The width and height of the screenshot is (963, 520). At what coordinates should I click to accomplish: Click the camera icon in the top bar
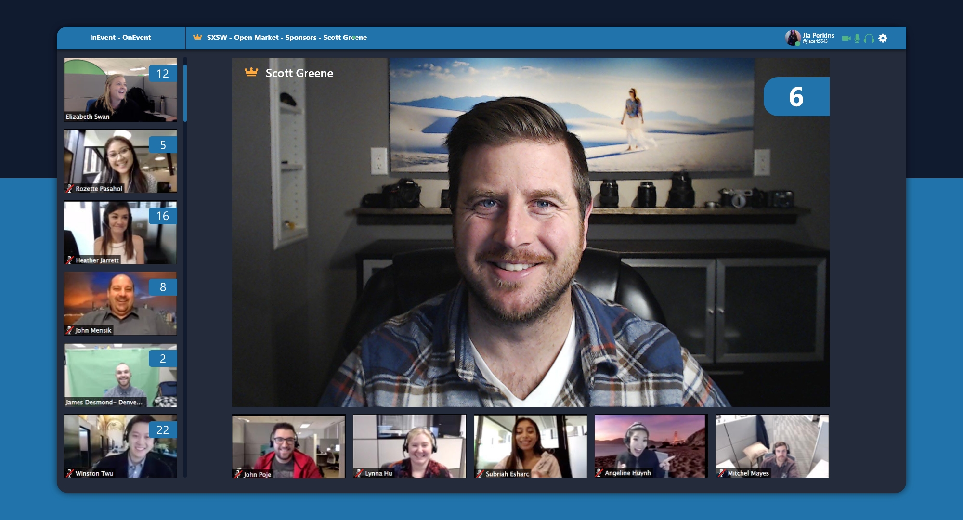[x=846, y=38]
